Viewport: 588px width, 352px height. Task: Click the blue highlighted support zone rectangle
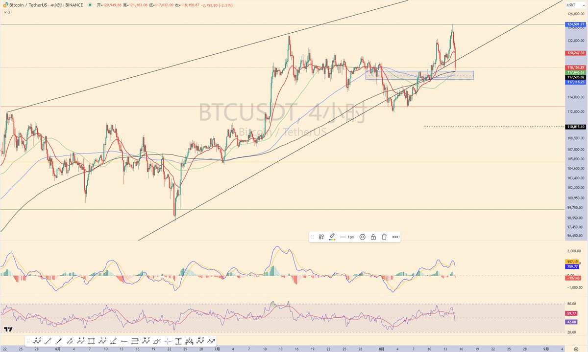pos(419,75)
